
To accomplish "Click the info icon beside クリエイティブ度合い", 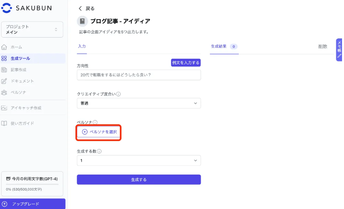I will [118, 94].
